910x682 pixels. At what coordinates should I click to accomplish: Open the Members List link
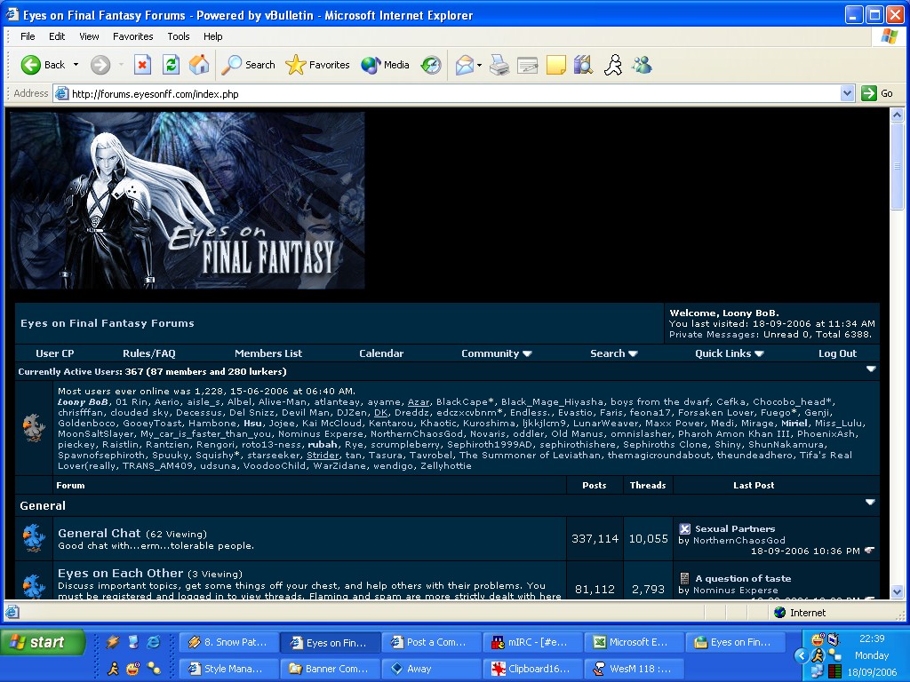268,353
